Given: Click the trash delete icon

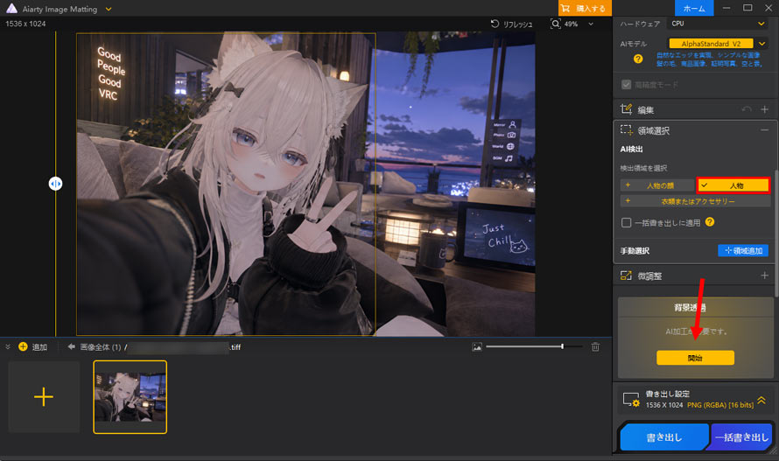Looking at the screenshot, I should coord(595,346).
